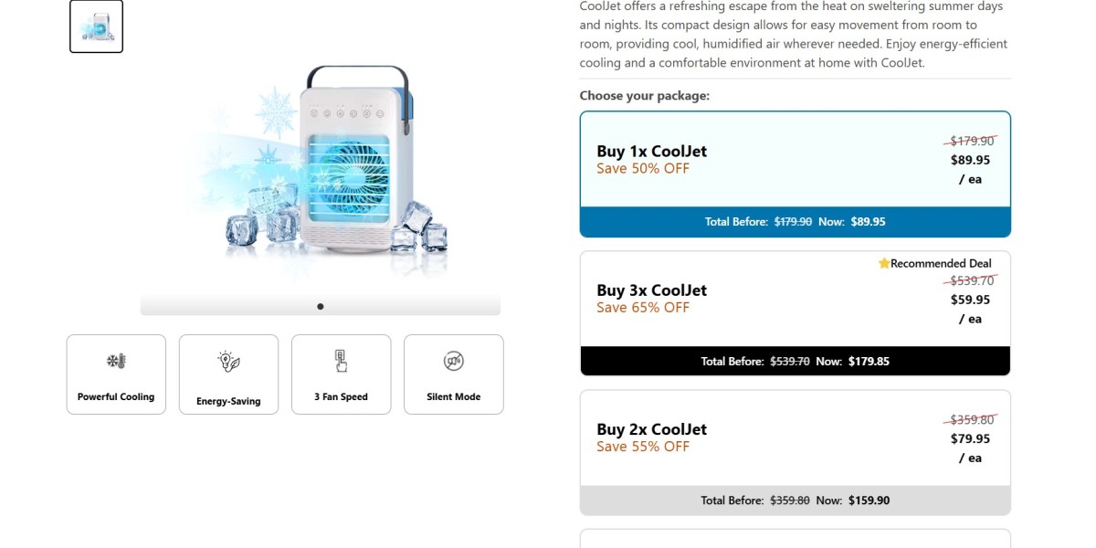Click the 3 Fan Speed feature card

tap(342, 374)
